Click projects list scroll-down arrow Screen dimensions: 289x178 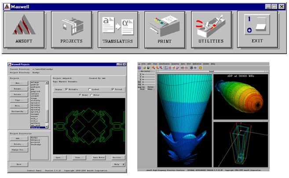(47, 127)
